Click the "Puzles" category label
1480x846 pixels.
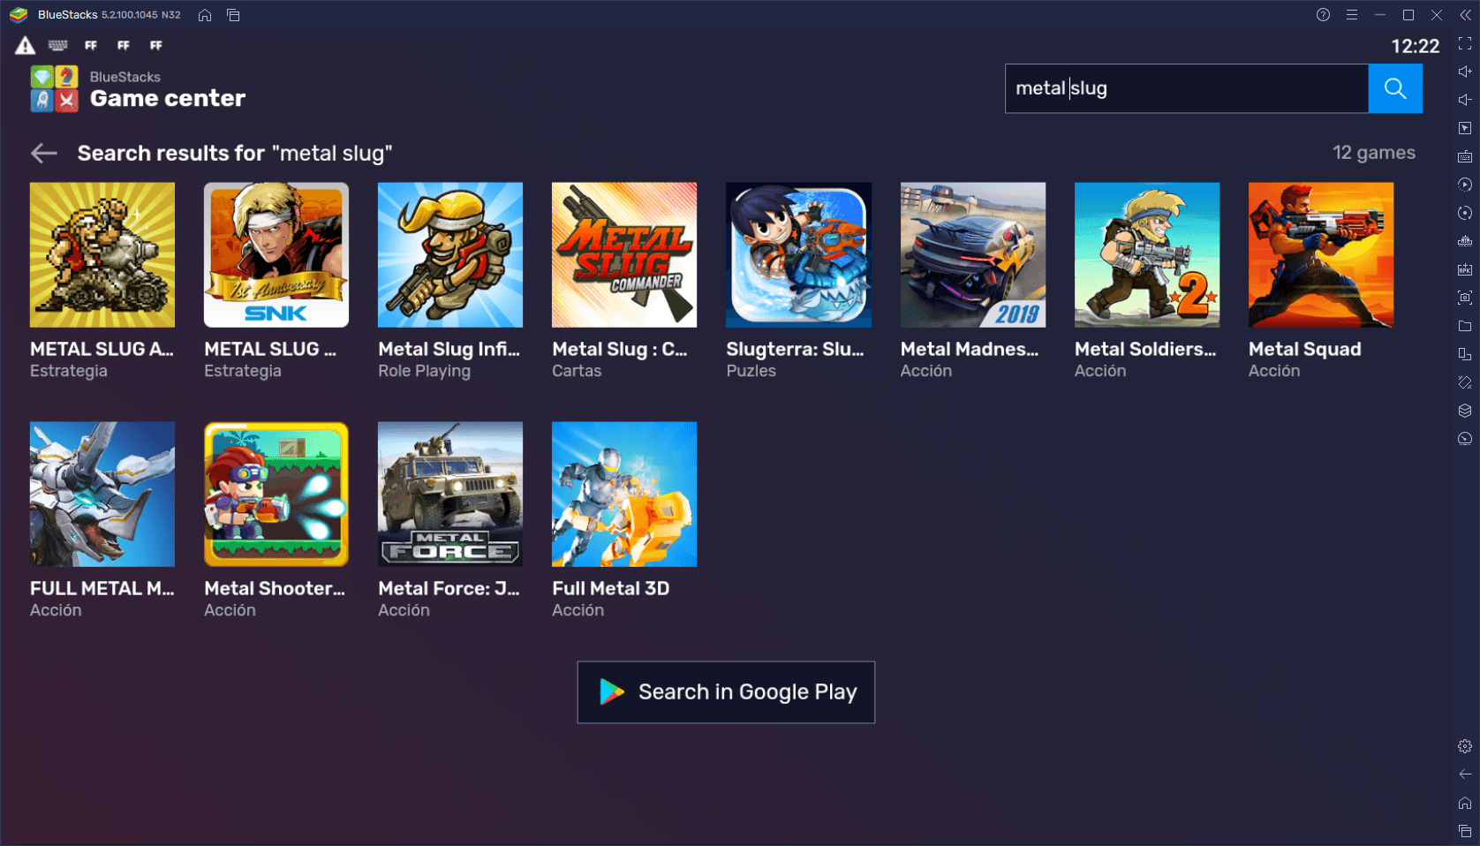coord(751,372)
